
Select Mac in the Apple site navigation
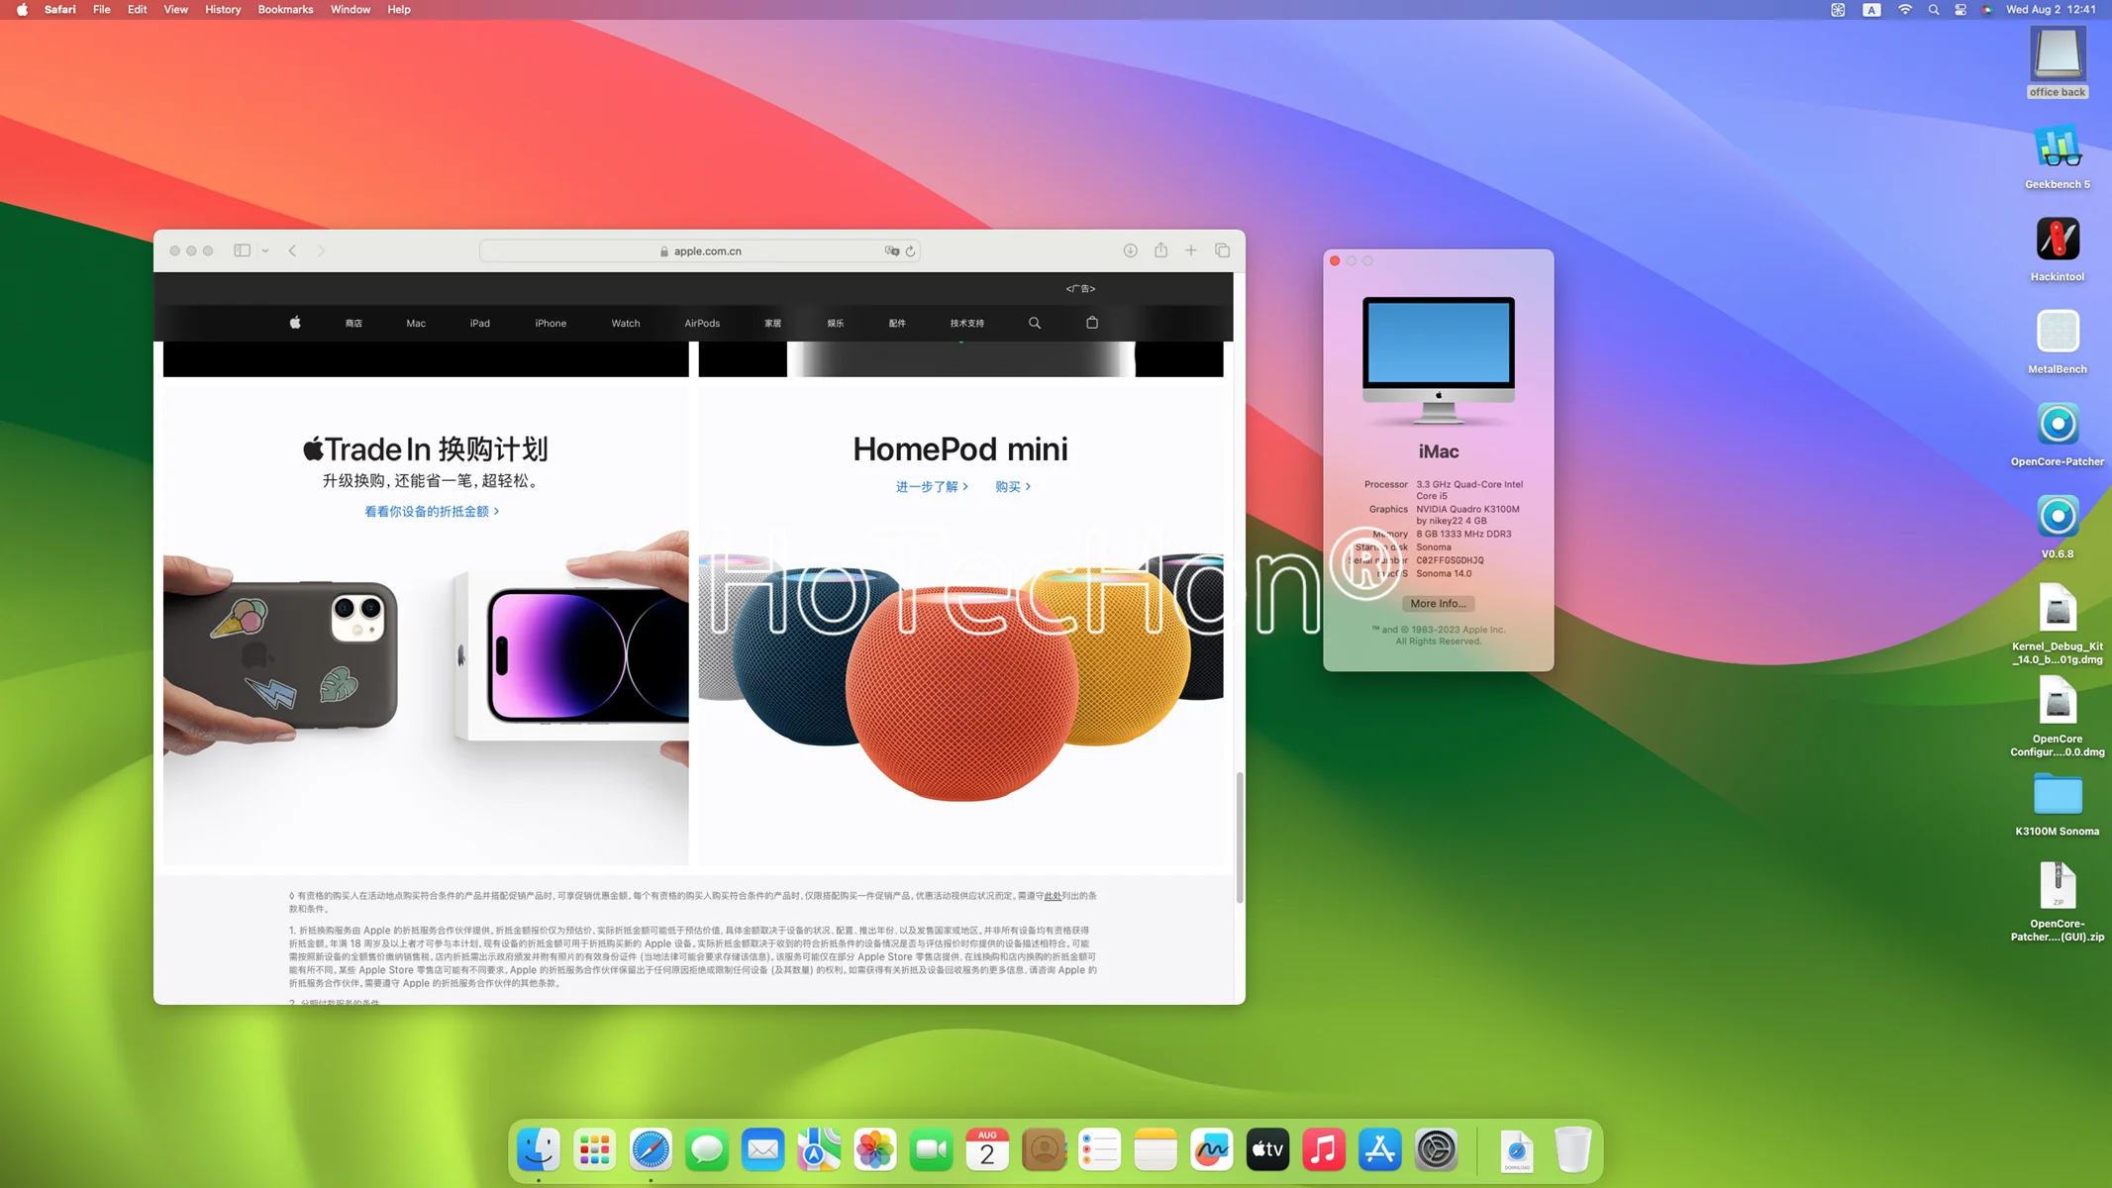coord(416,323)
